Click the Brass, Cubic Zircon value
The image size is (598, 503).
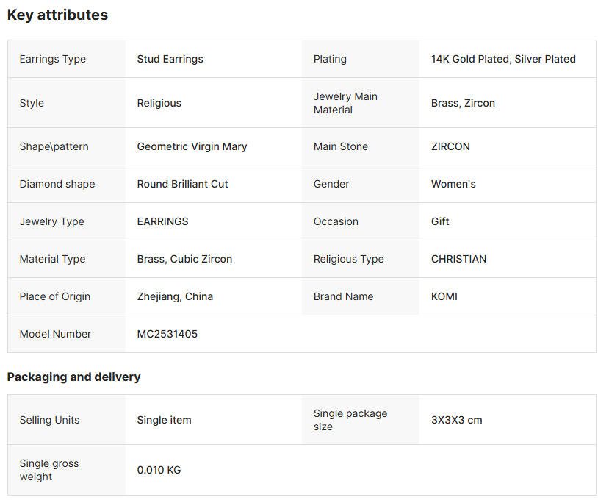click(x=184, y=259)
